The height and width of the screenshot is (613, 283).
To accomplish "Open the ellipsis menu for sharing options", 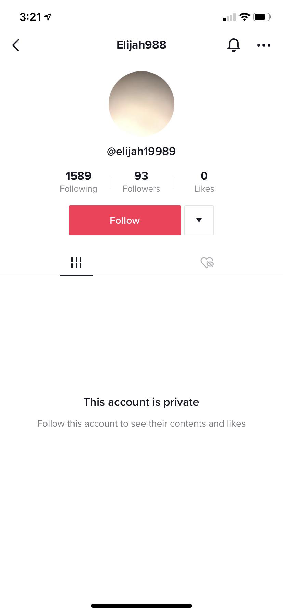I will pyautogui.click(x=264, y=45).
